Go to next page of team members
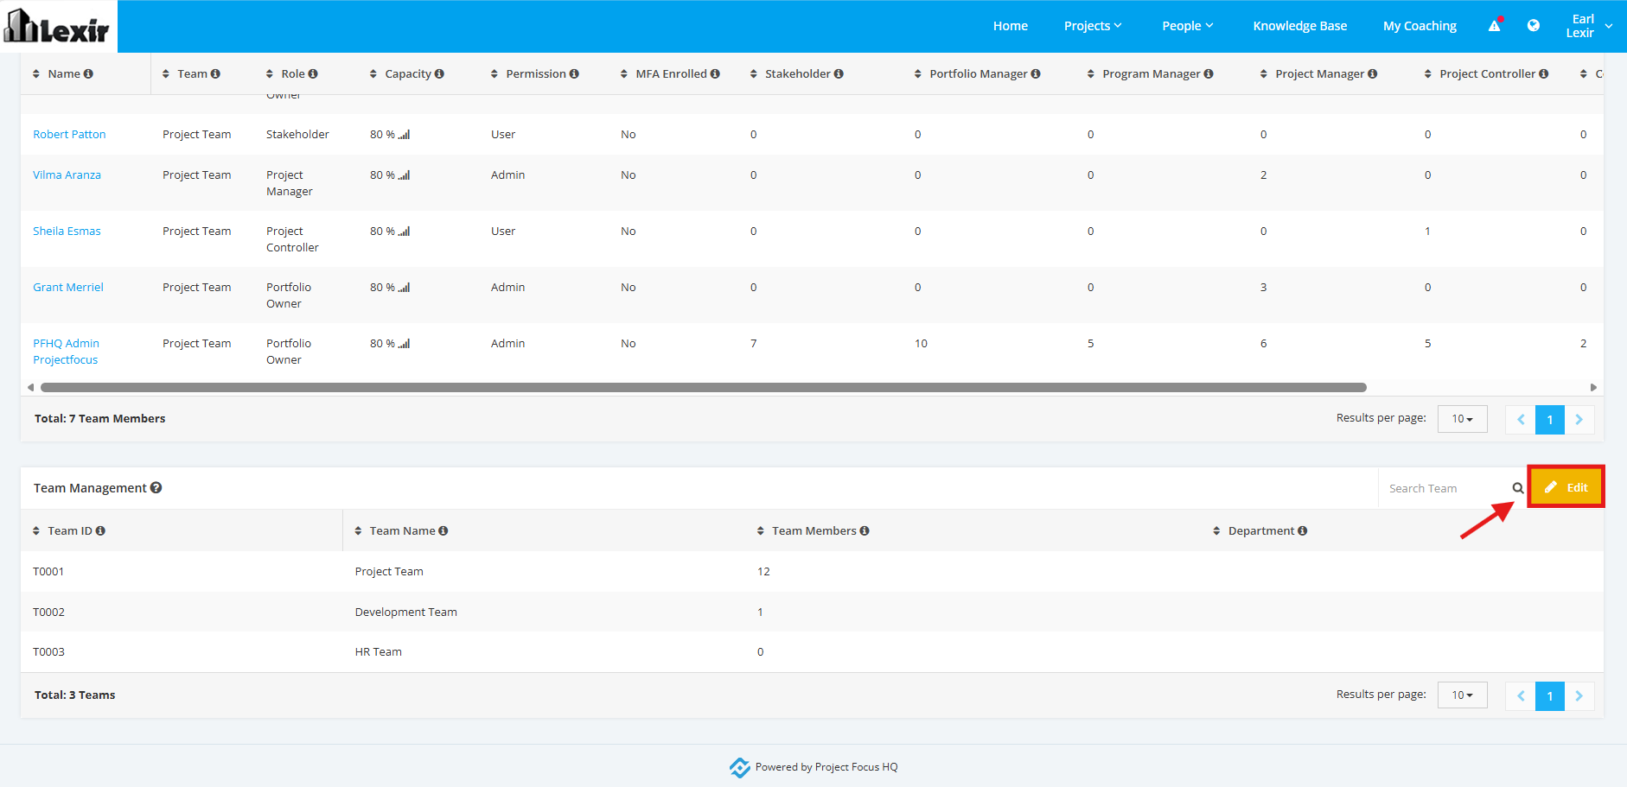The width and height of the screenshot is (1627, 787). pyautogui.click(x=1579, y=420)
